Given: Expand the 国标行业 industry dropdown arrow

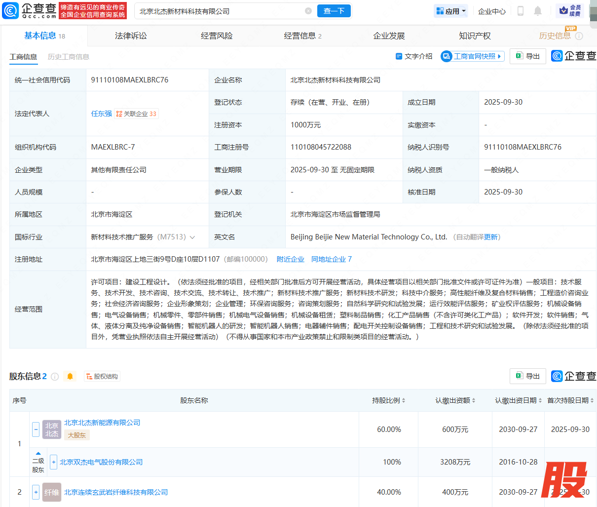Looking at the screenshot, I should point(192,237).
